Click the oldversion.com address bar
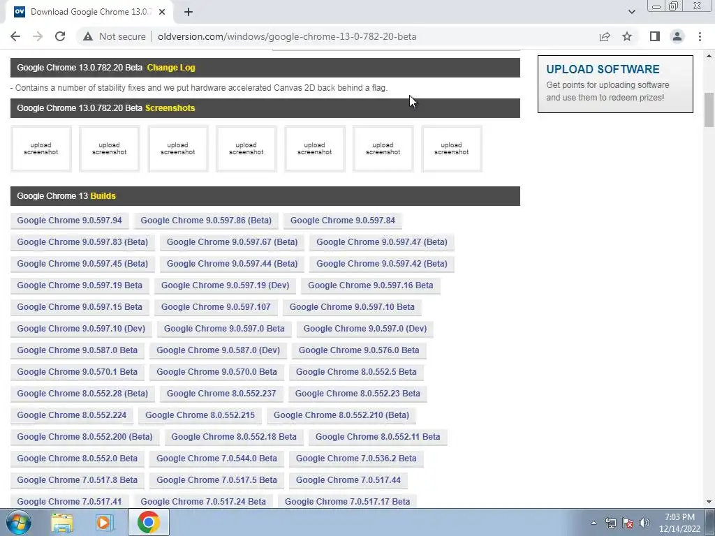Image resolution: width=715 pixels, height=536 pixels. 287,36
